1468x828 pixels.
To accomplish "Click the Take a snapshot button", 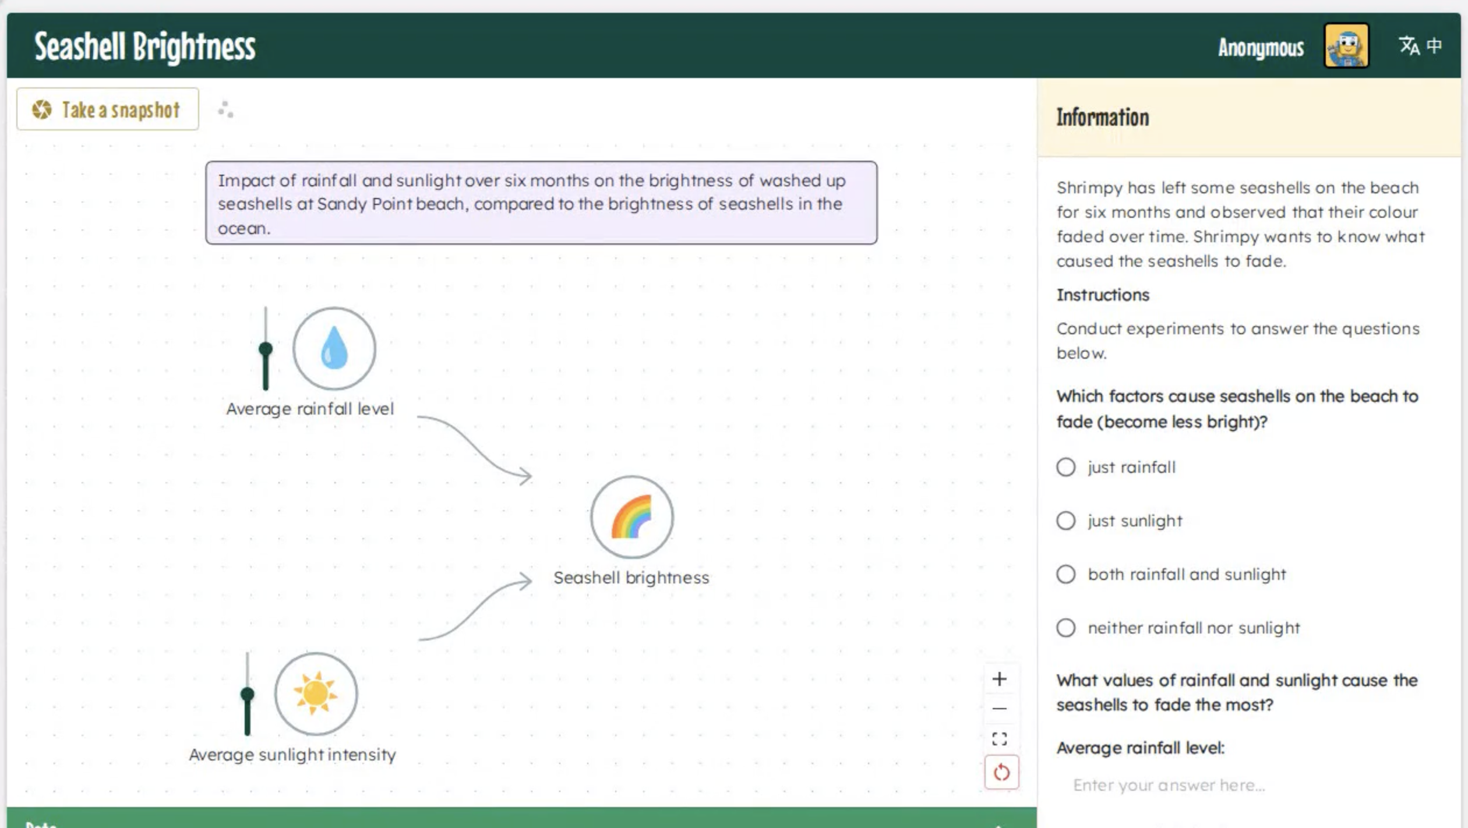I will [x=108, y=109].
